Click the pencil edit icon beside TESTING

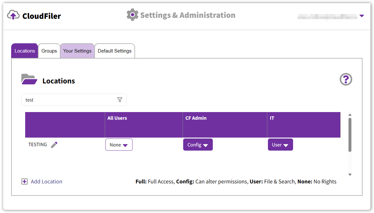click(x=54, y=145)
